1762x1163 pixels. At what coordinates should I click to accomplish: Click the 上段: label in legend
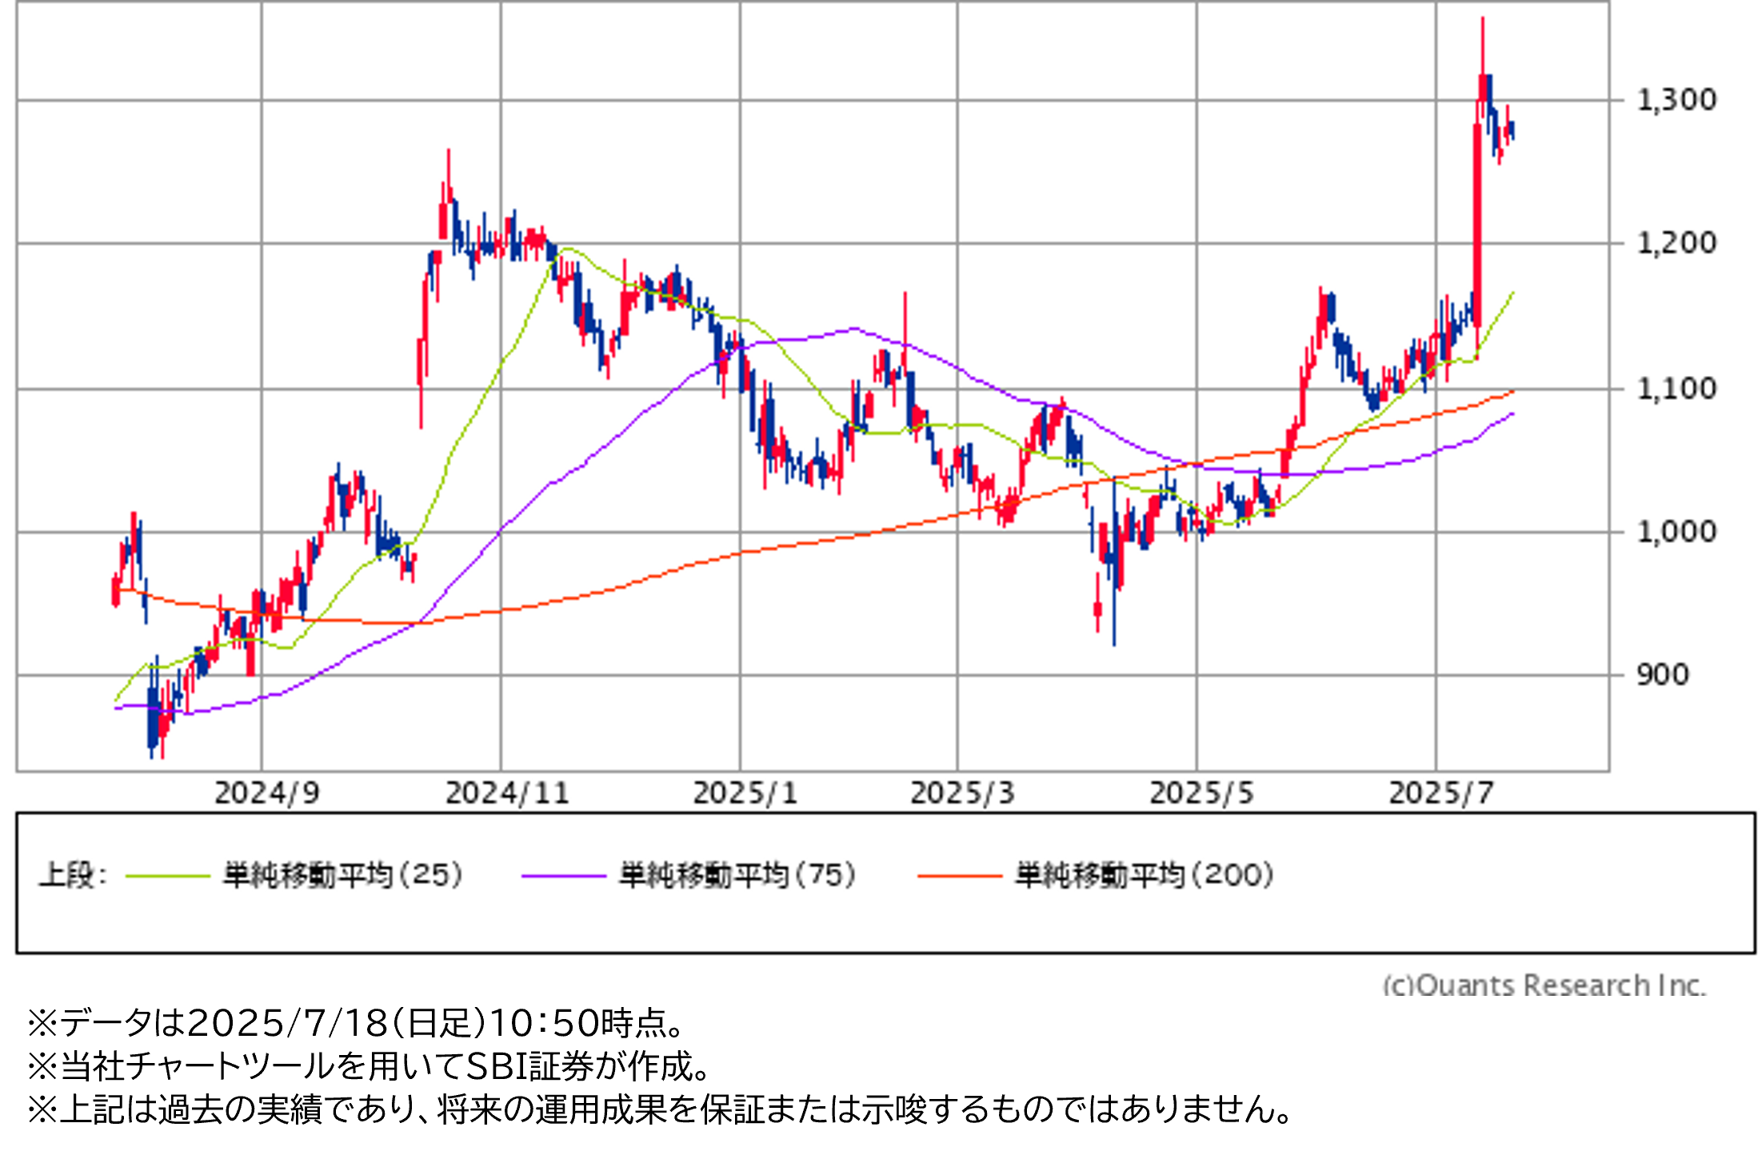(73, 875)
